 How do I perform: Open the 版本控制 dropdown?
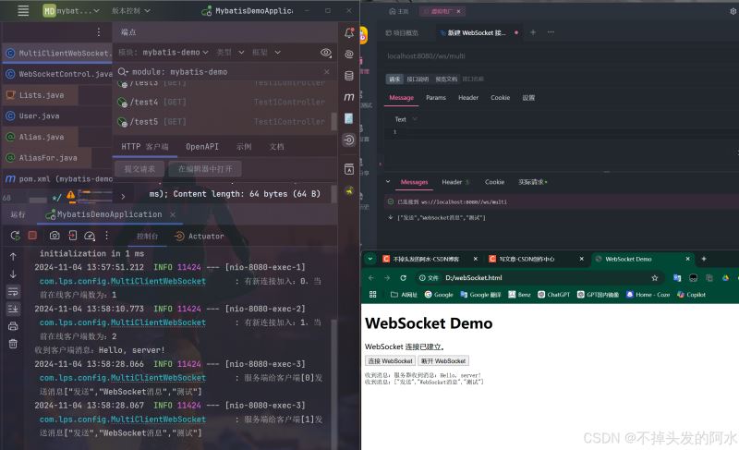point(131,10)
